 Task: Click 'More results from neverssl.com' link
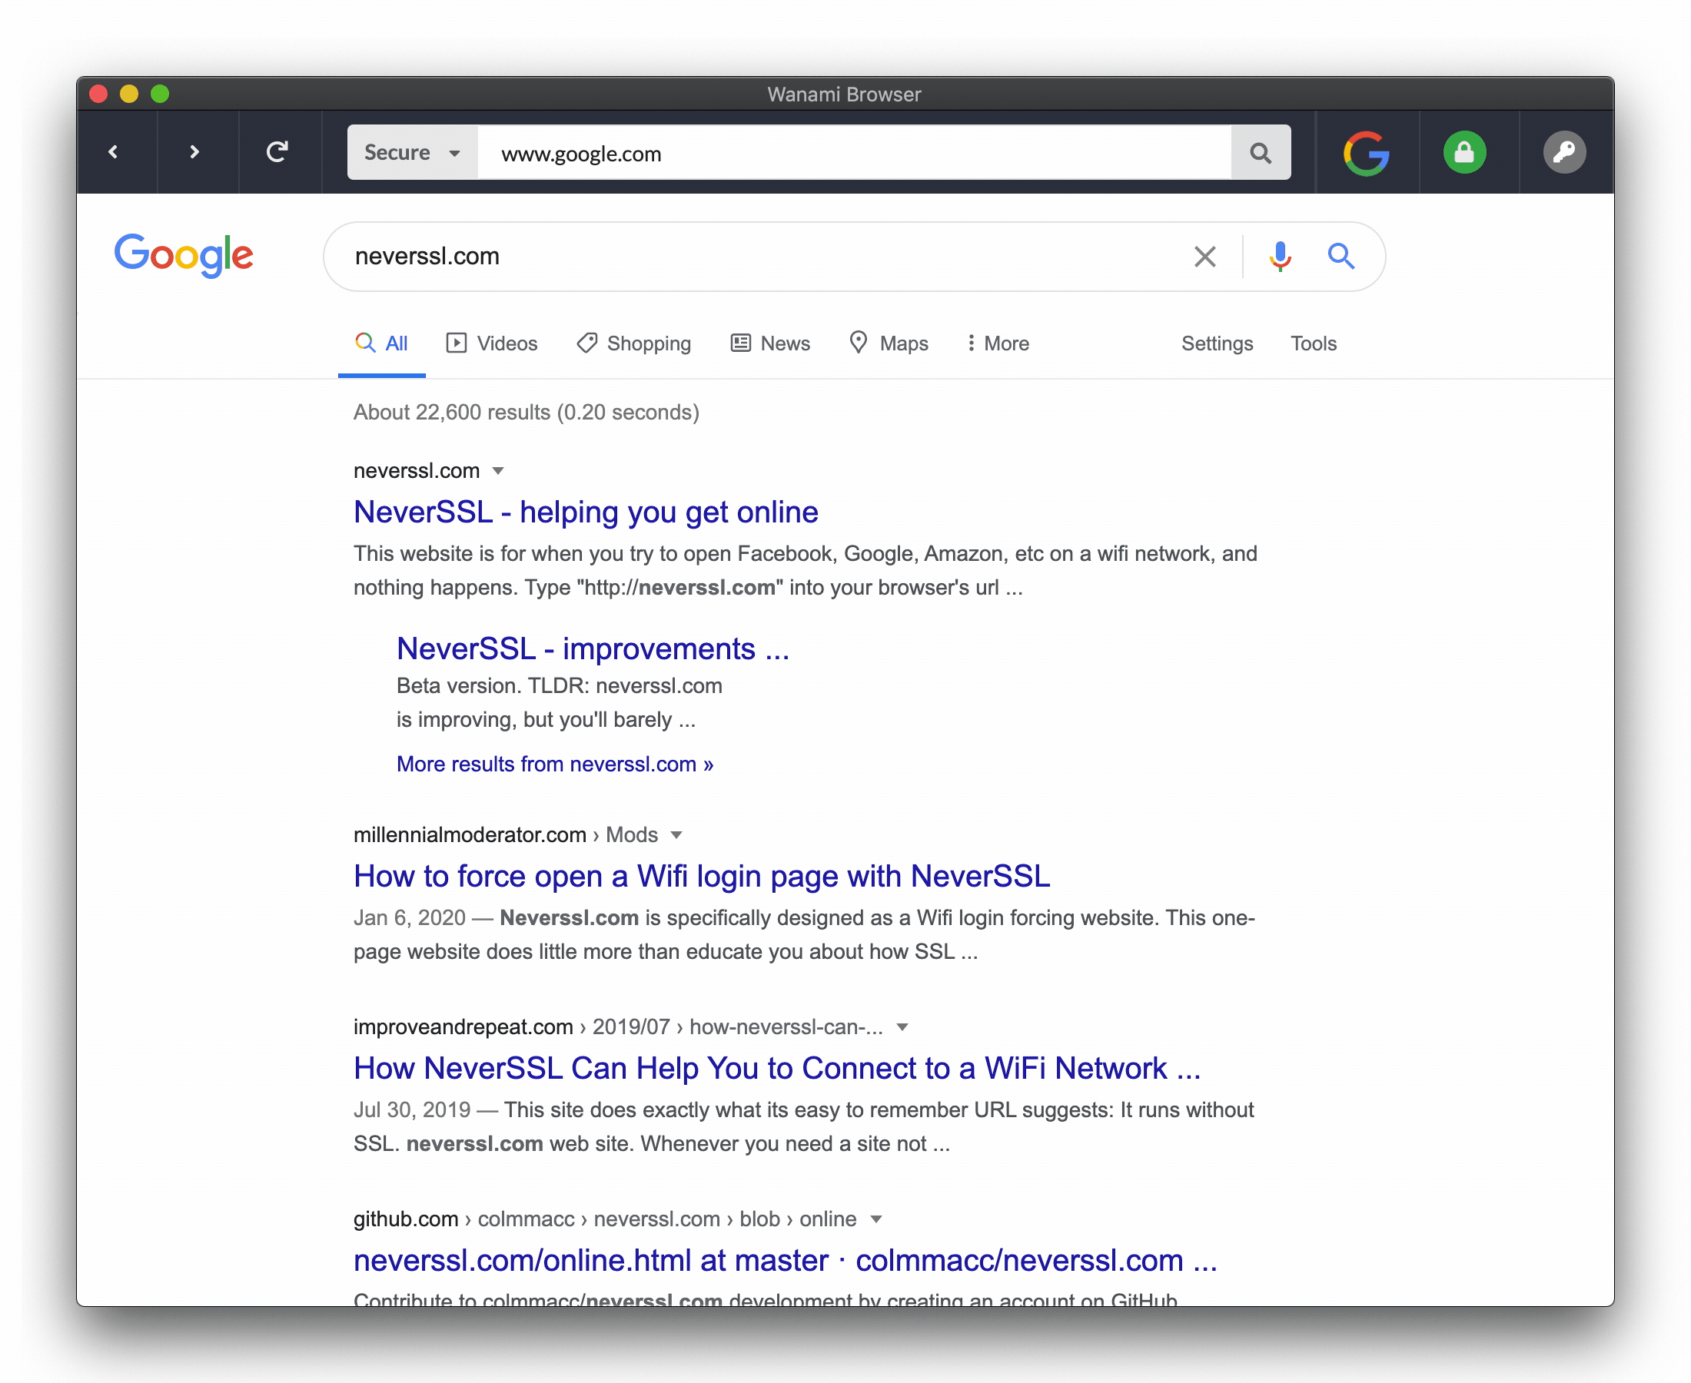tap(555, 764)
